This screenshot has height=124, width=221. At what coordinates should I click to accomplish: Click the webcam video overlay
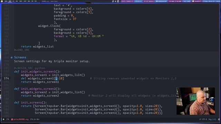point(196,101)
